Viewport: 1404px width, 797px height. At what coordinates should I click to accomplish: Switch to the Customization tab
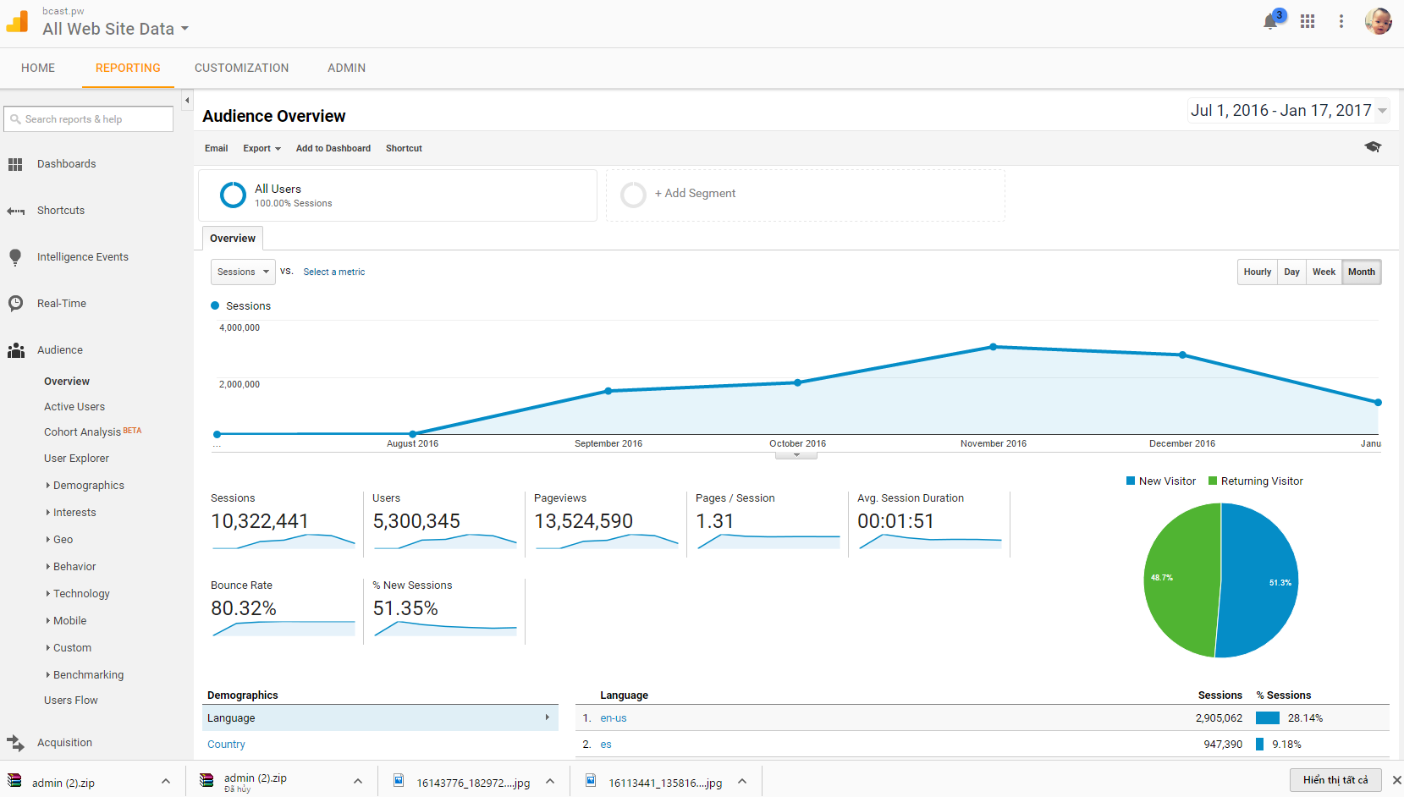pyautogui.click(x=241, y=69)
